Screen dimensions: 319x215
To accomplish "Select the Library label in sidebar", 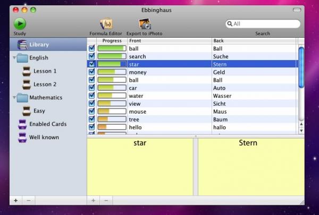I will point(39,45).
